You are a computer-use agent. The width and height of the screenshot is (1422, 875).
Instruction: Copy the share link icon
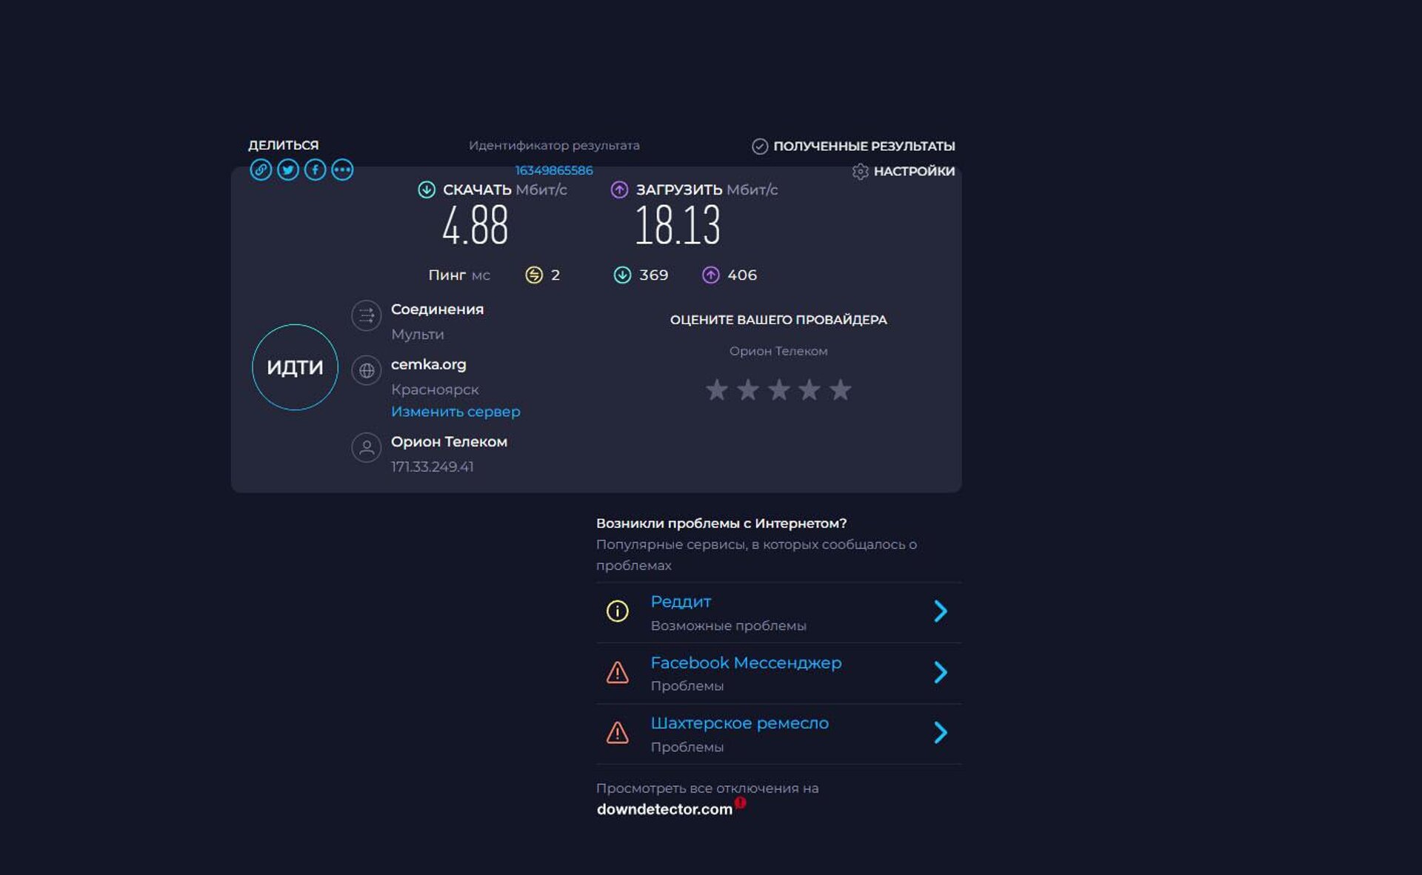pos(261,170)
